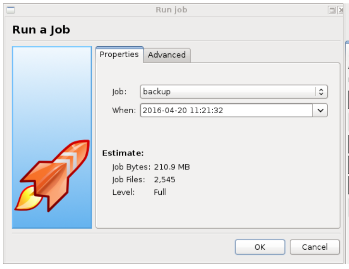349x269 pixels.
Task: Click the "Run a Job" heading
Action: 41,30
